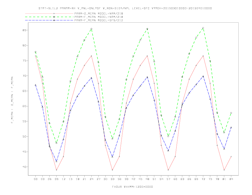Click the x-axis title FHOUR VHHMM:1200>0000
Image resolution: width=252 pixels, height=195 pixels.
pyautogui.click(x=132, y=187)
